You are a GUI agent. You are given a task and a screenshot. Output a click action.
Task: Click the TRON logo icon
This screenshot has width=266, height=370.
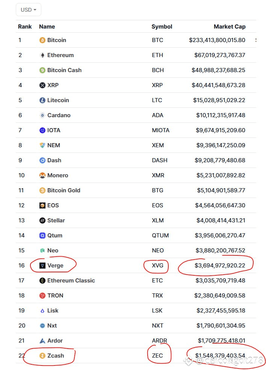[42, 296]
